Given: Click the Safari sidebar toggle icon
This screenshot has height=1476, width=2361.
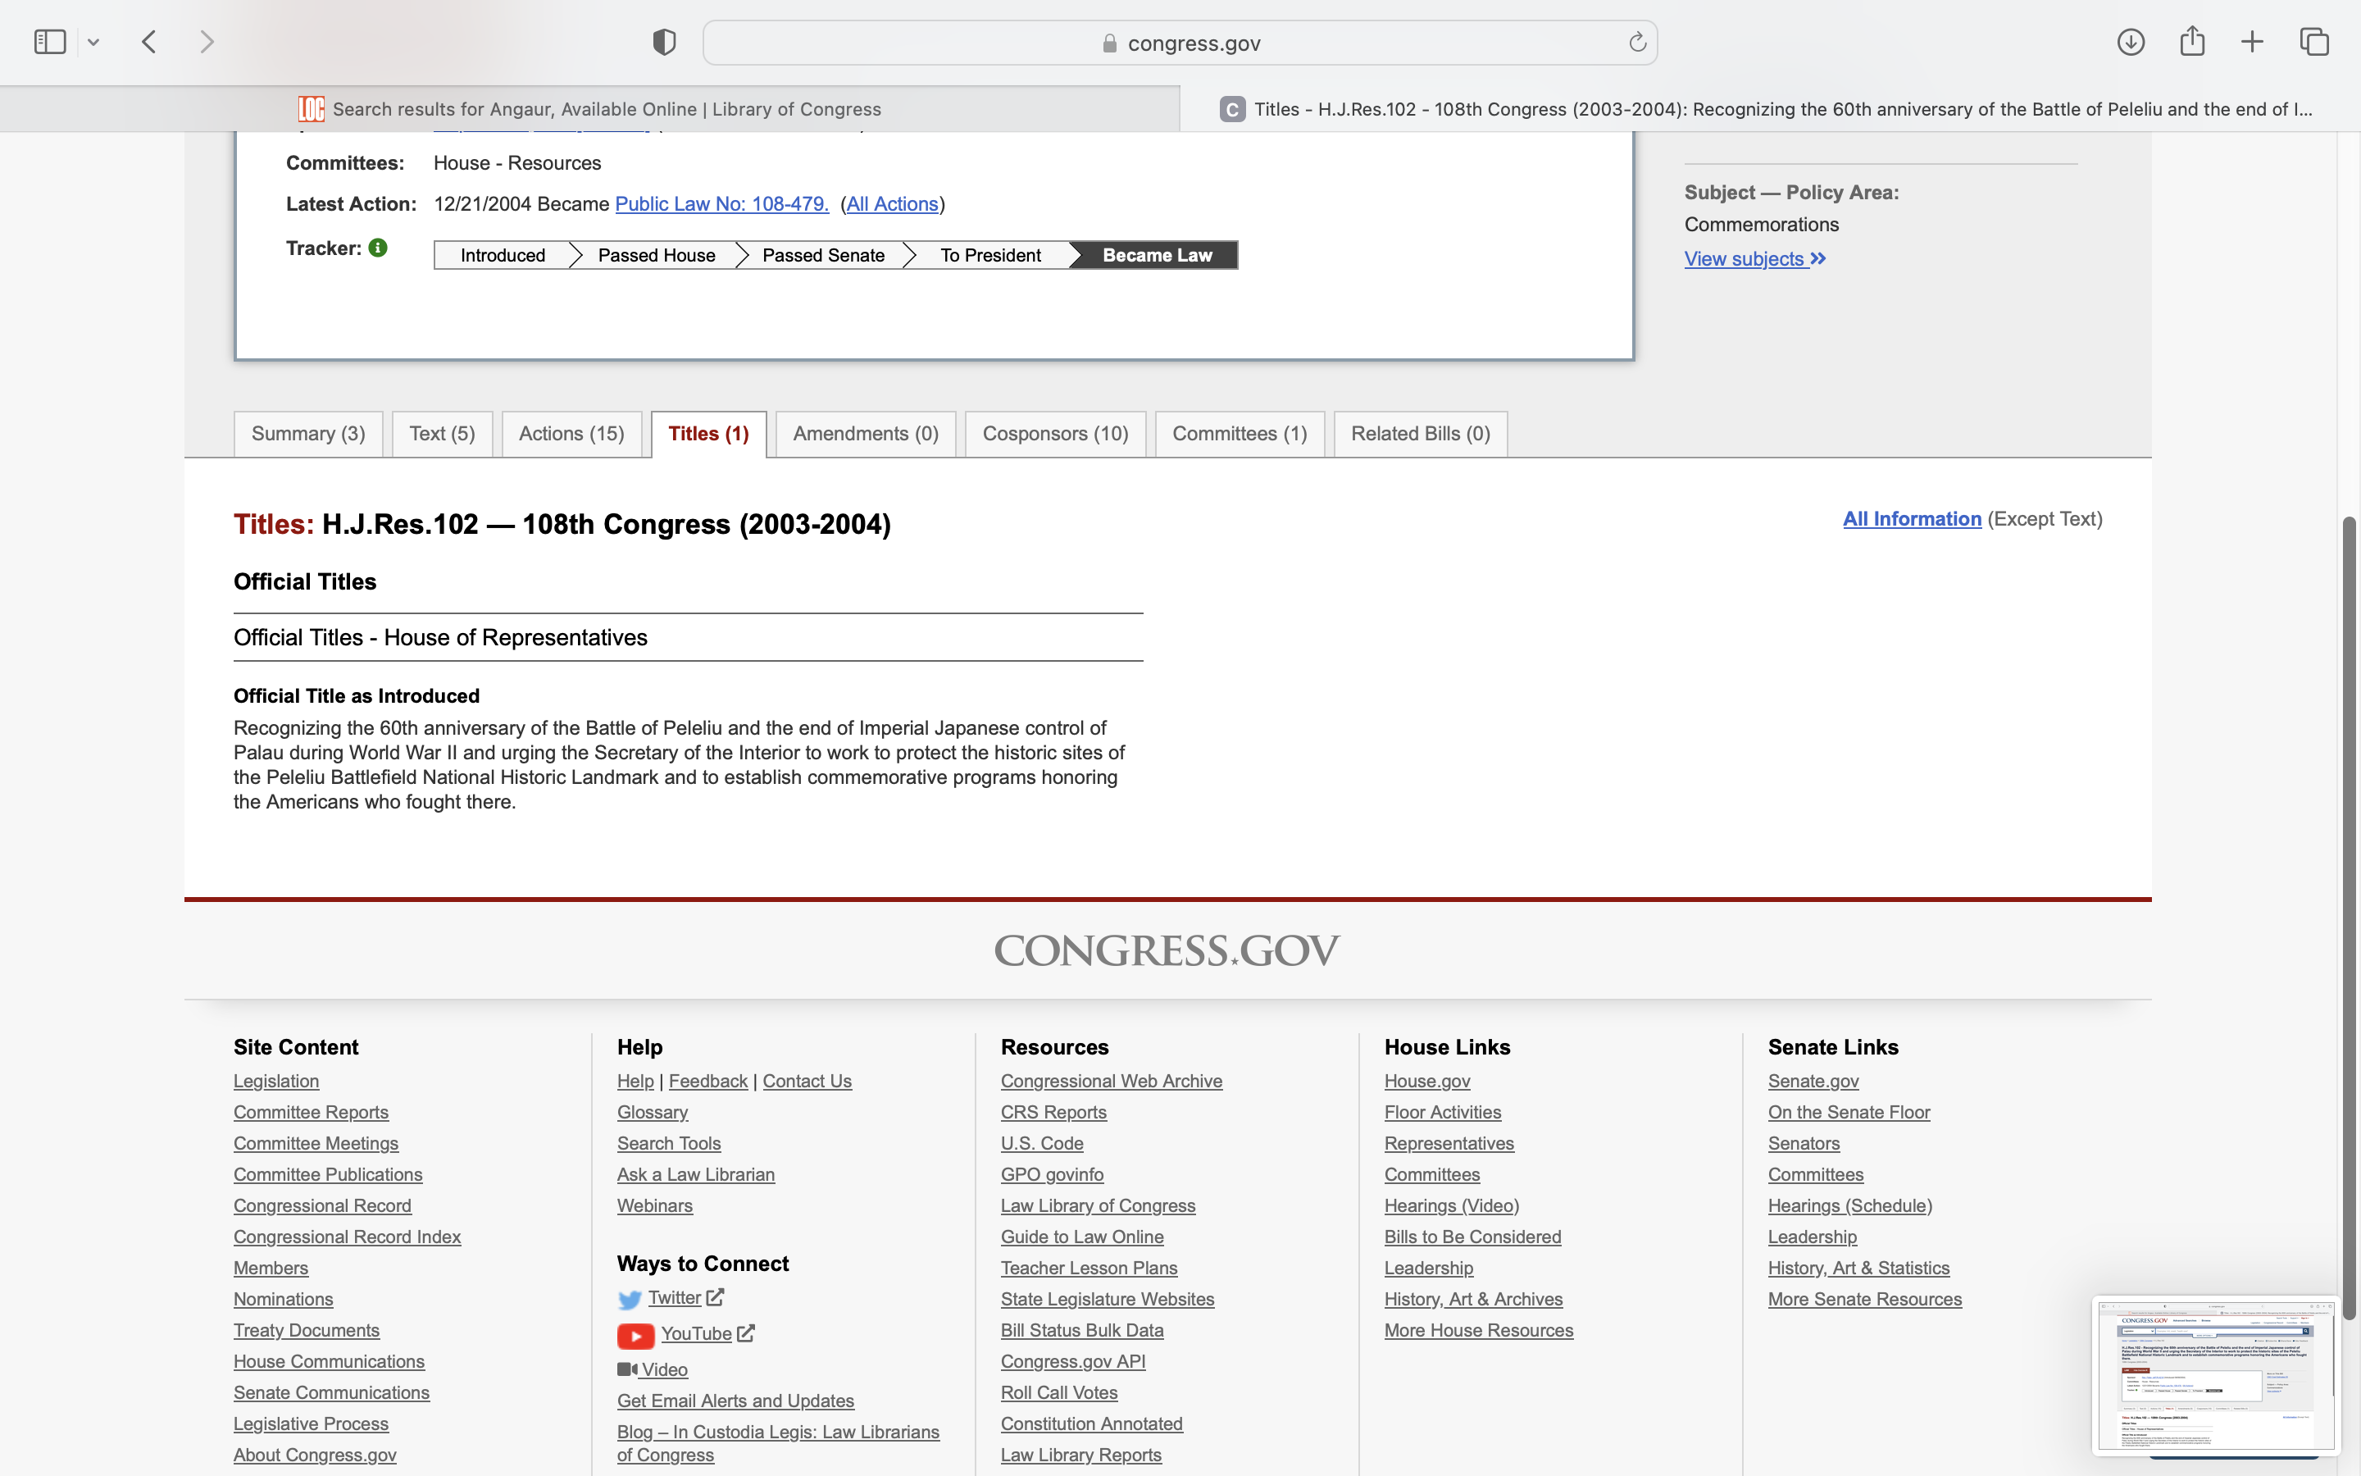Looking at the screenshot, I should [49, 42].
